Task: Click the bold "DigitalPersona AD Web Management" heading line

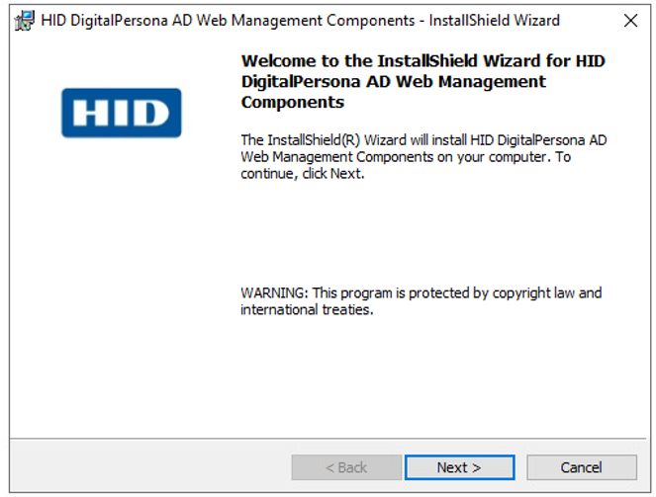Action: (x=393, y=81)
